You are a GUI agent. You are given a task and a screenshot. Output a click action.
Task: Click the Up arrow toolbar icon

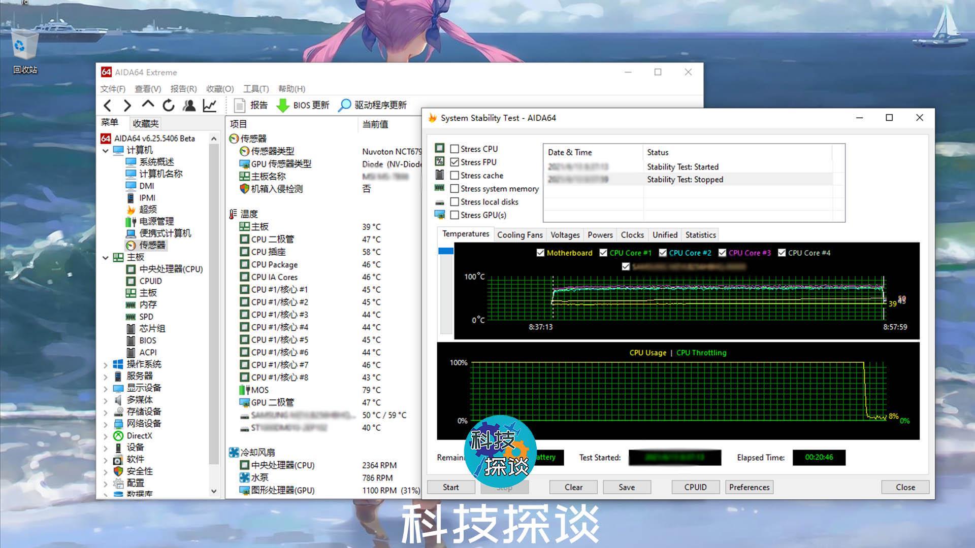tap(148, 105)
